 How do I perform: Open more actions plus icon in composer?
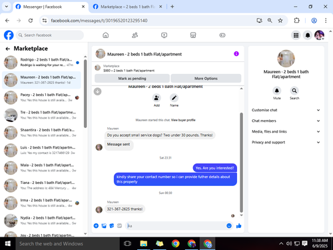tap(96, 226)
